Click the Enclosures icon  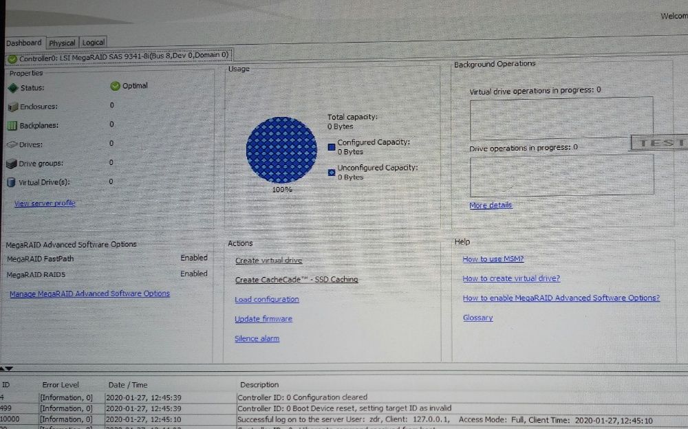(x=12, y=107)
